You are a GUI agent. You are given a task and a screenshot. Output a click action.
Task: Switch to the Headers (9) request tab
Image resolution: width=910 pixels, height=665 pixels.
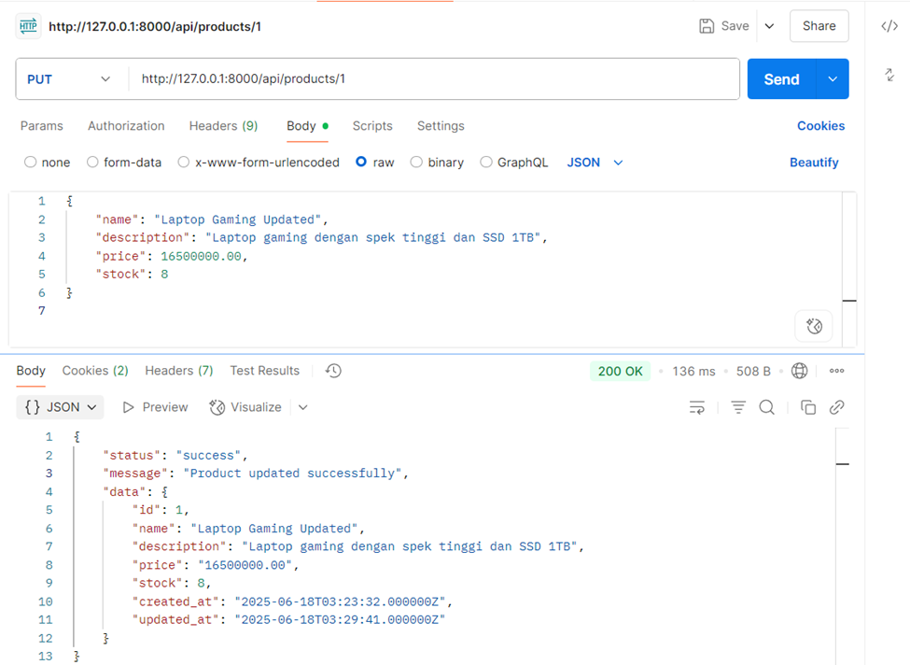(x=223, y=126)
